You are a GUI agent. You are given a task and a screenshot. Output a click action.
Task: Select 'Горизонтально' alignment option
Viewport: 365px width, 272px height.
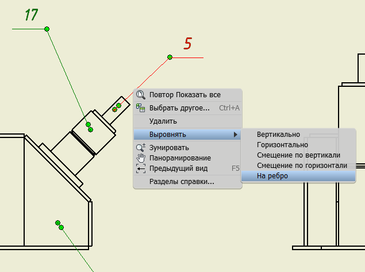click(298, 144)
